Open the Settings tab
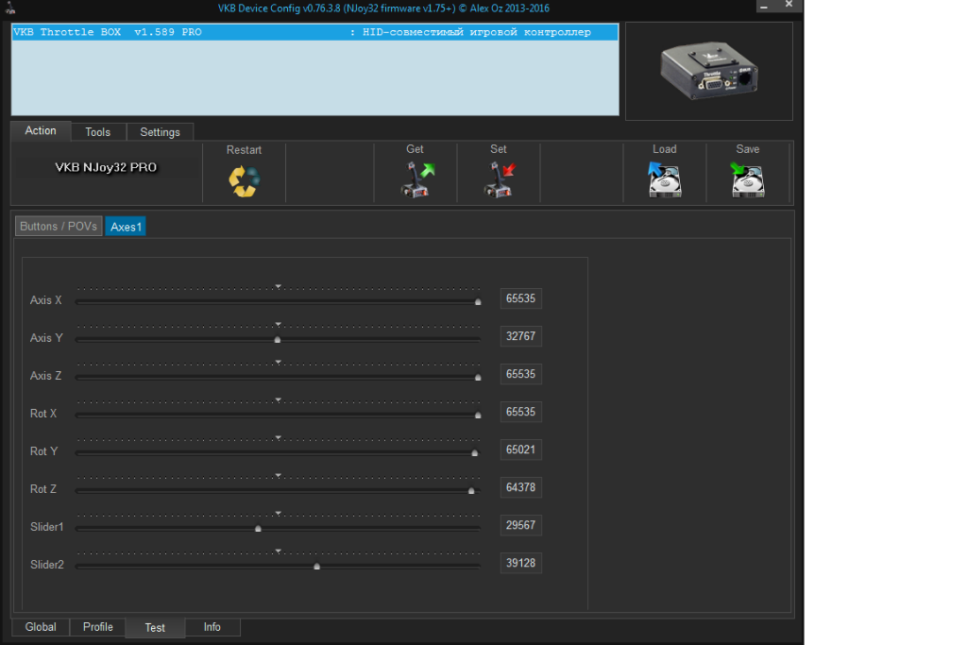Screen dimensions: 967x645 point(160,132)
